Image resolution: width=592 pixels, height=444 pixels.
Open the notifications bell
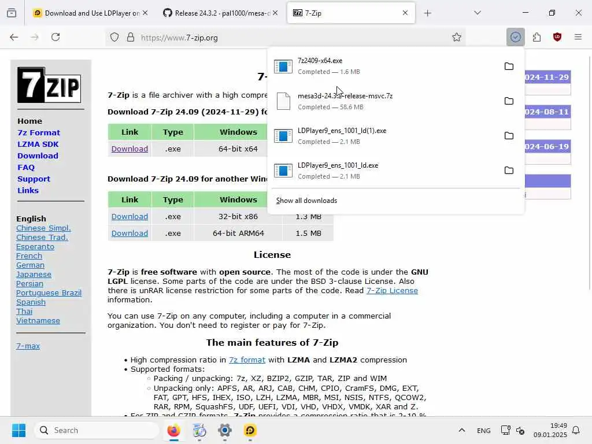point(576,430)
